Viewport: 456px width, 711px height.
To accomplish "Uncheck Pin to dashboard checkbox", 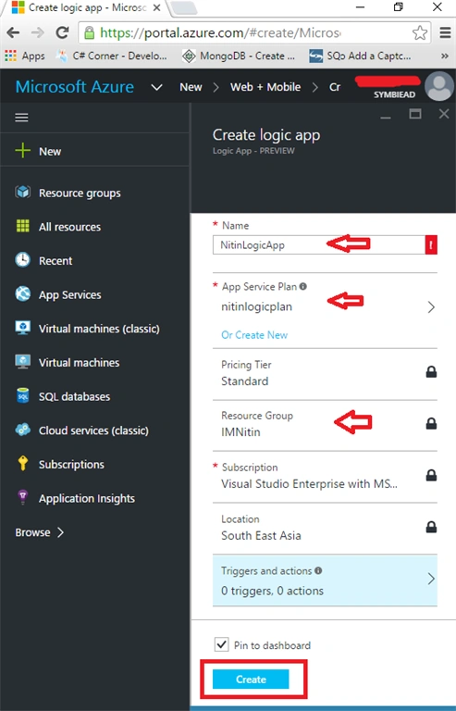I will (221, 644).
